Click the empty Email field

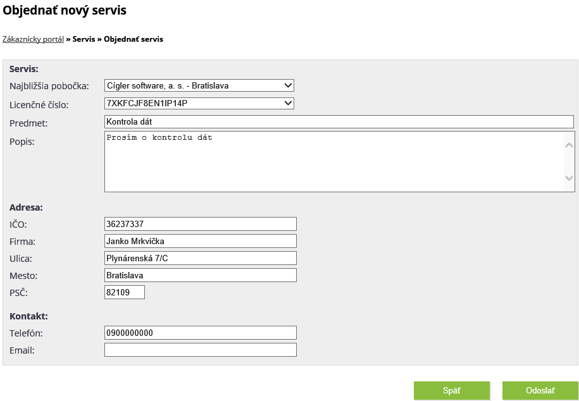(201, 350)
